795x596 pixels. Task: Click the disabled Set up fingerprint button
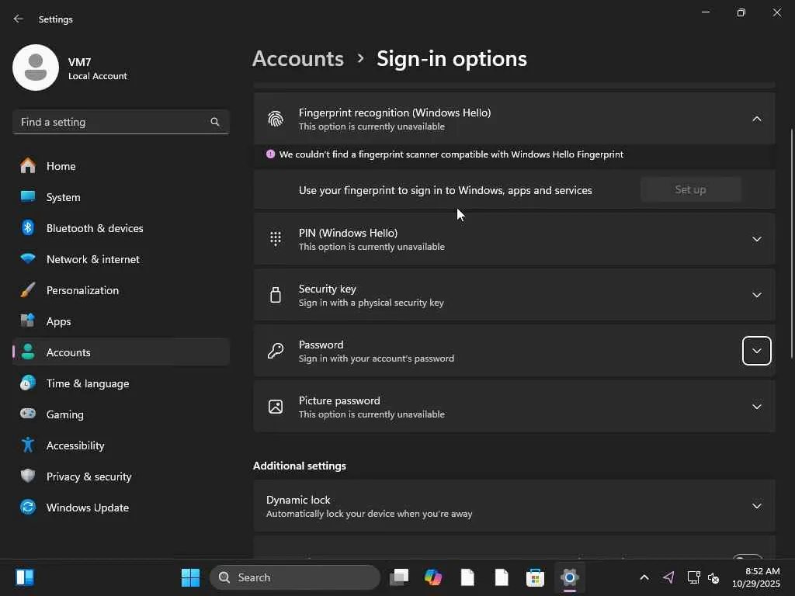coord(690,189)
